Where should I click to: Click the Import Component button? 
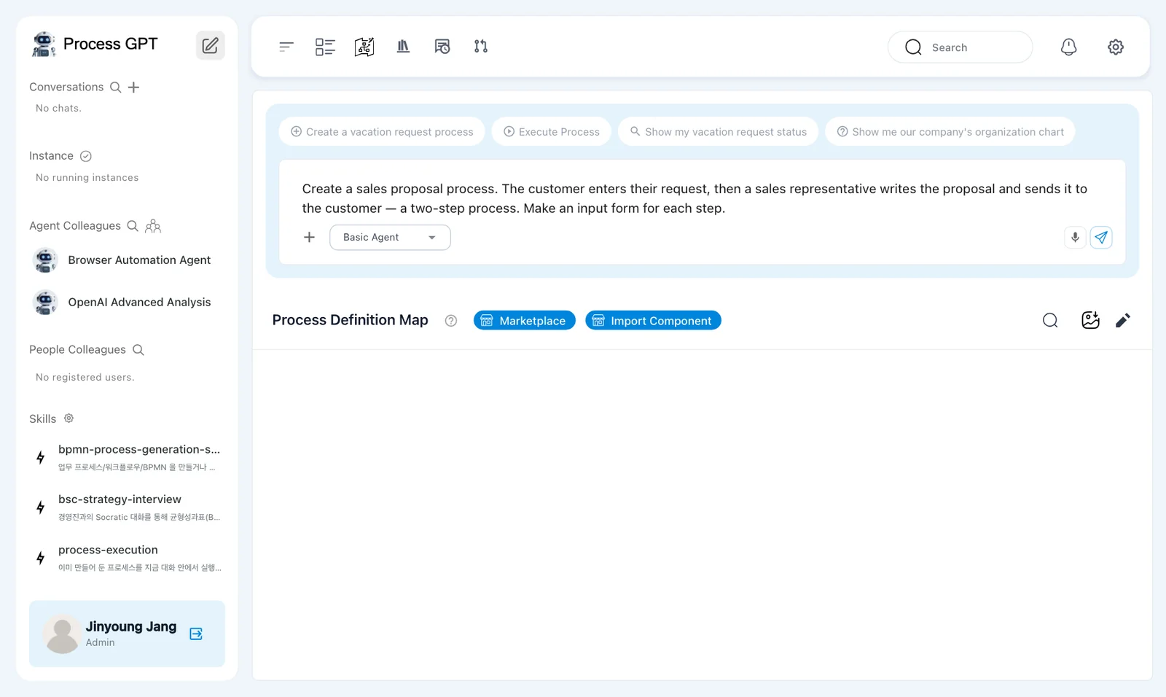pyautogui.click(x=653, y=321)
